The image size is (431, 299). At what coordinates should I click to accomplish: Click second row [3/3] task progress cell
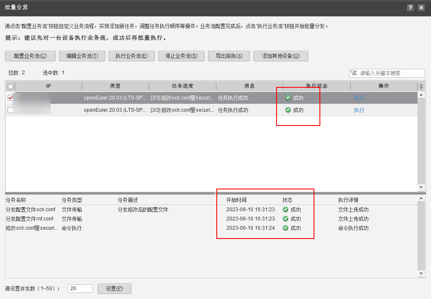click(x=182, y=110)
